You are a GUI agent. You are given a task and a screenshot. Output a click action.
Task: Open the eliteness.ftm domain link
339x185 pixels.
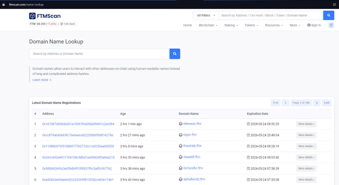pyautogui.click(x=192, y=124)
